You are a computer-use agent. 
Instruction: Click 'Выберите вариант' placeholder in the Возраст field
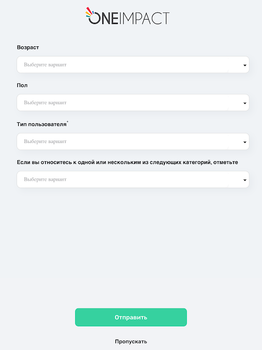tap(45, 65)
